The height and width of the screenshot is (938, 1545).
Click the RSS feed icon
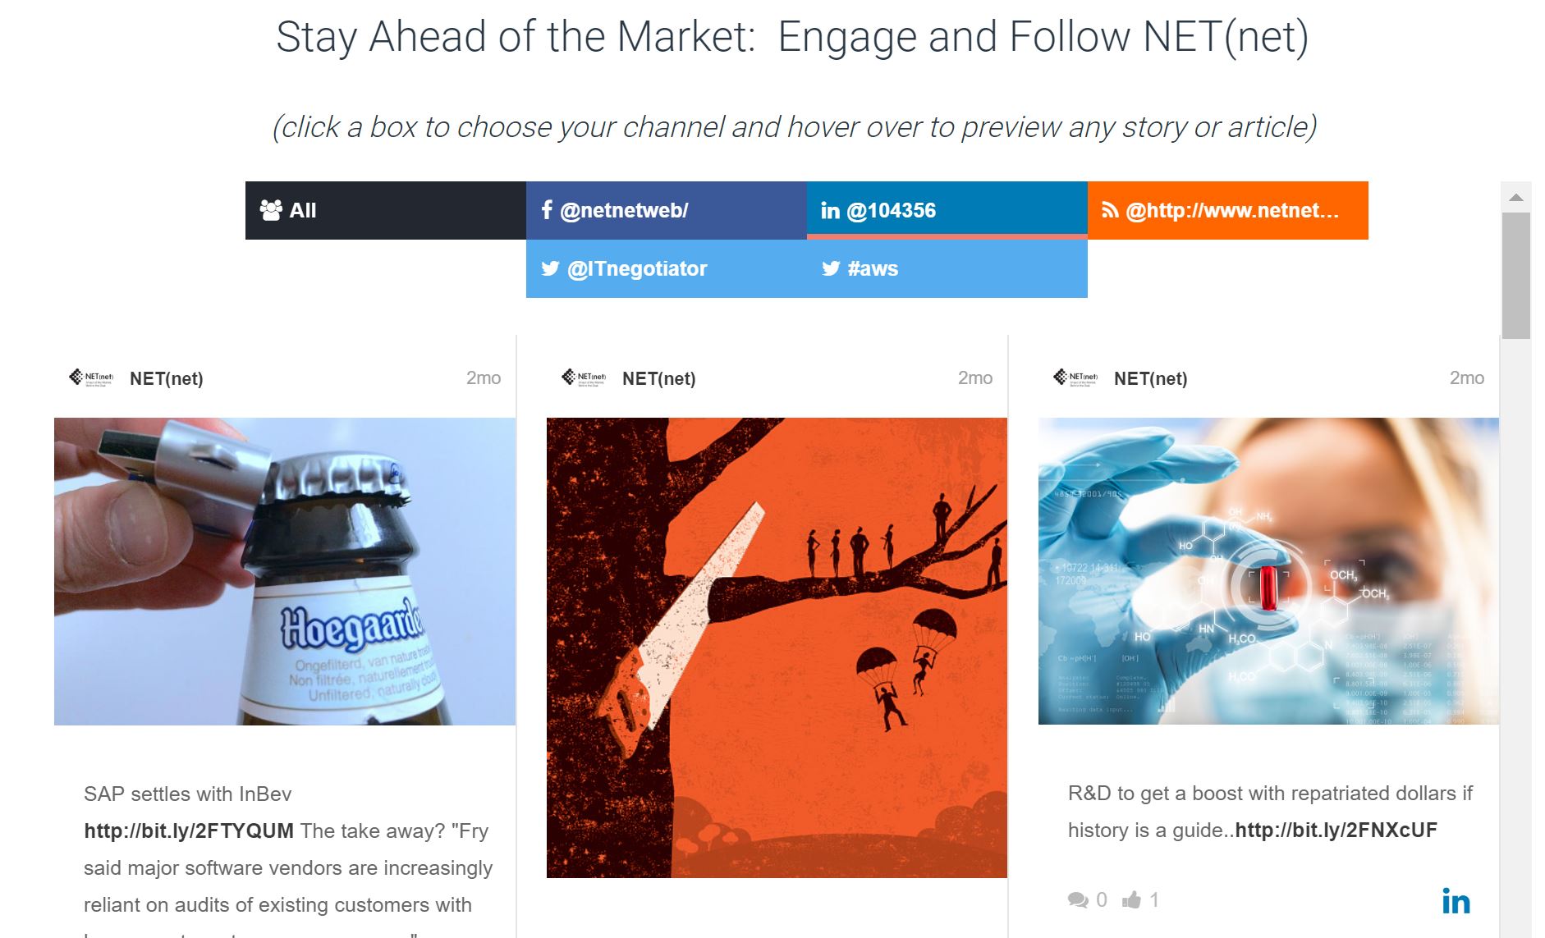tap(1110, 210)
